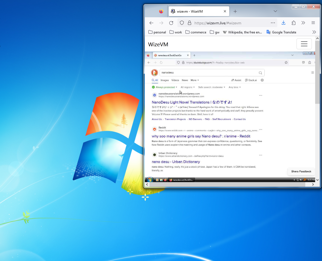Open the VM Firefox extensions icon
322x261 pixels.
click(x=310, y=62)
